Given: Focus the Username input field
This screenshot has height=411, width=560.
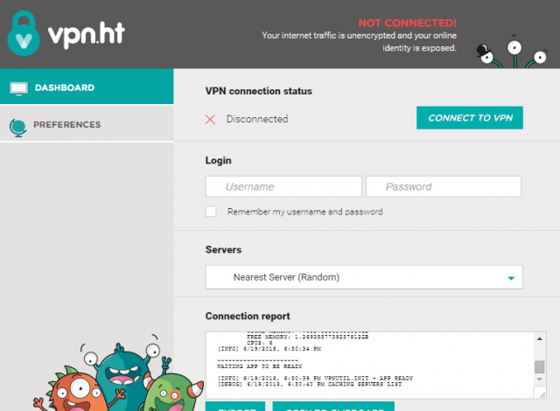Looking at the screenshot, I should pos(283,186).
